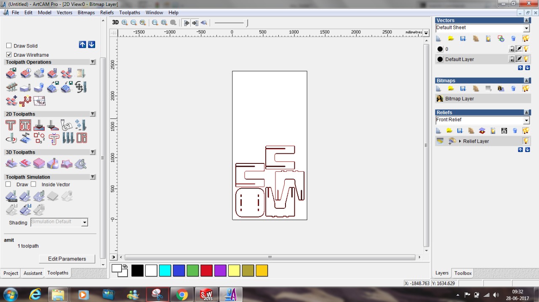539x302 pixels.
Task: Create a new relief layer
Action: (x=438, y=131)
